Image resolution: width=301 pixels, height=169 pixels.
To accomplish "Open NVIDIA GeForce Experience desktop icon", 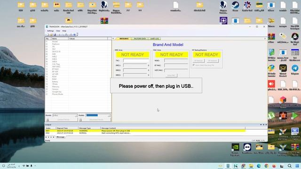I will point(235,150).
